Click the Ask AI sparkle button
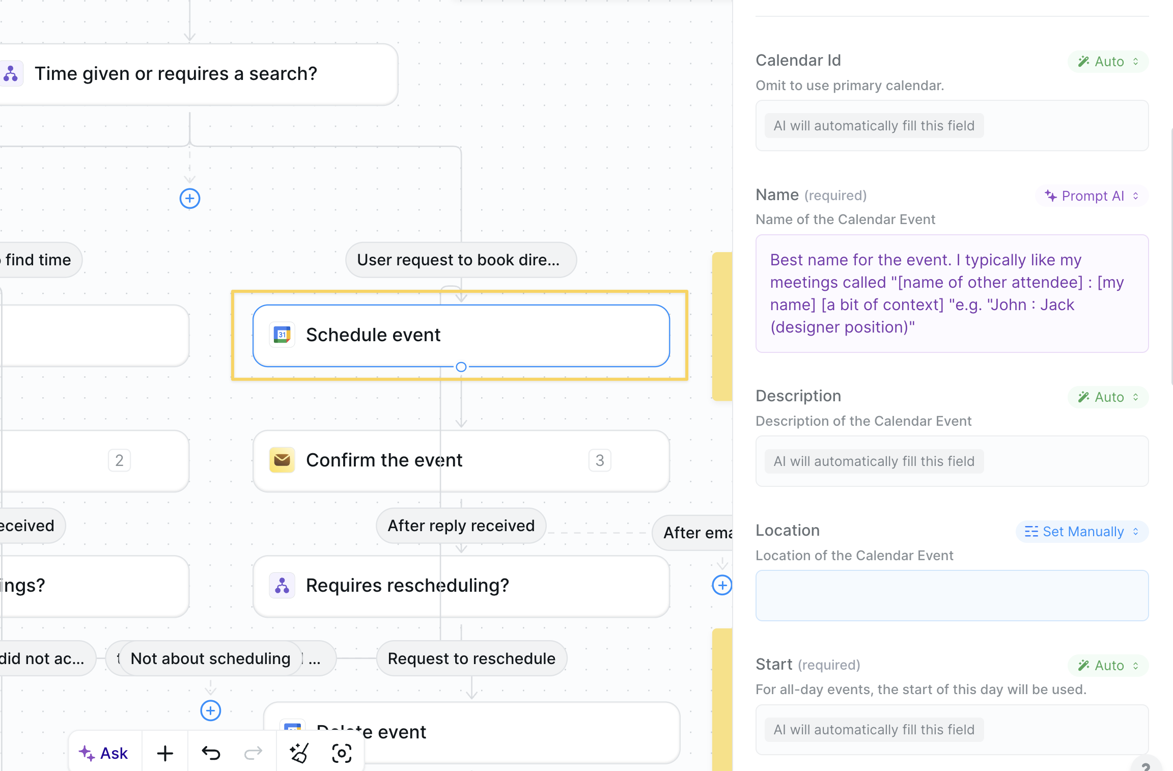This screenshot has width=1173, height=771. 104,753
